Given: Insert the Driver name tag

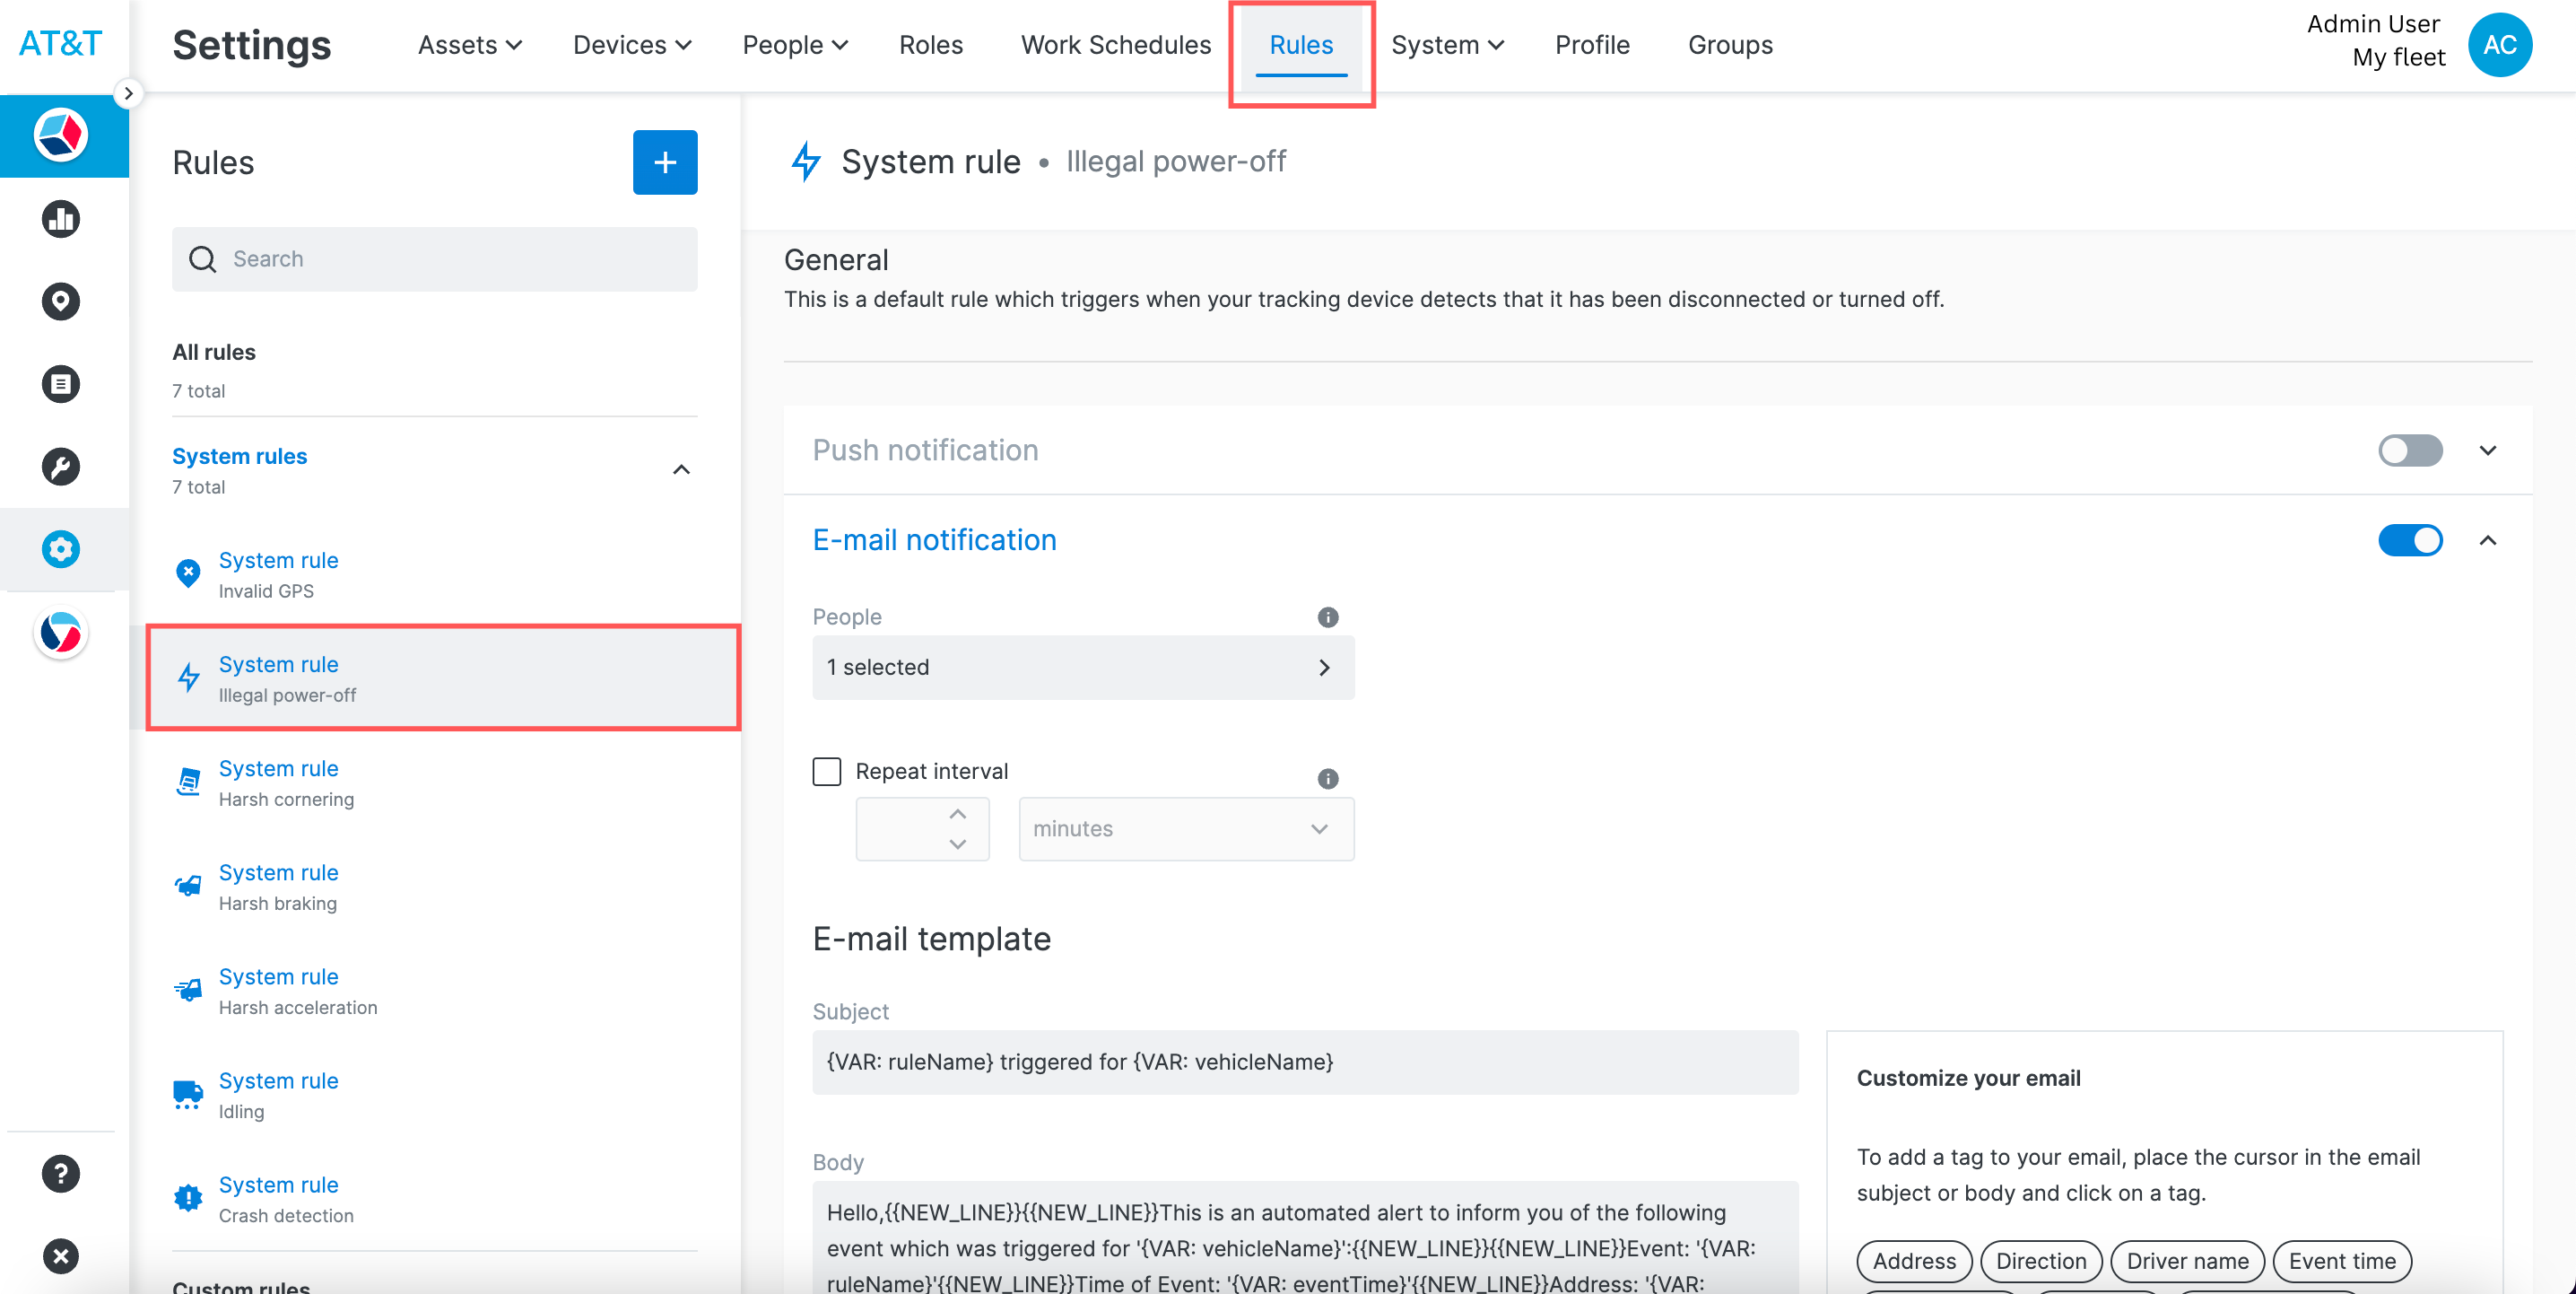Looking at the screenshot, I should (2187, 1261).
